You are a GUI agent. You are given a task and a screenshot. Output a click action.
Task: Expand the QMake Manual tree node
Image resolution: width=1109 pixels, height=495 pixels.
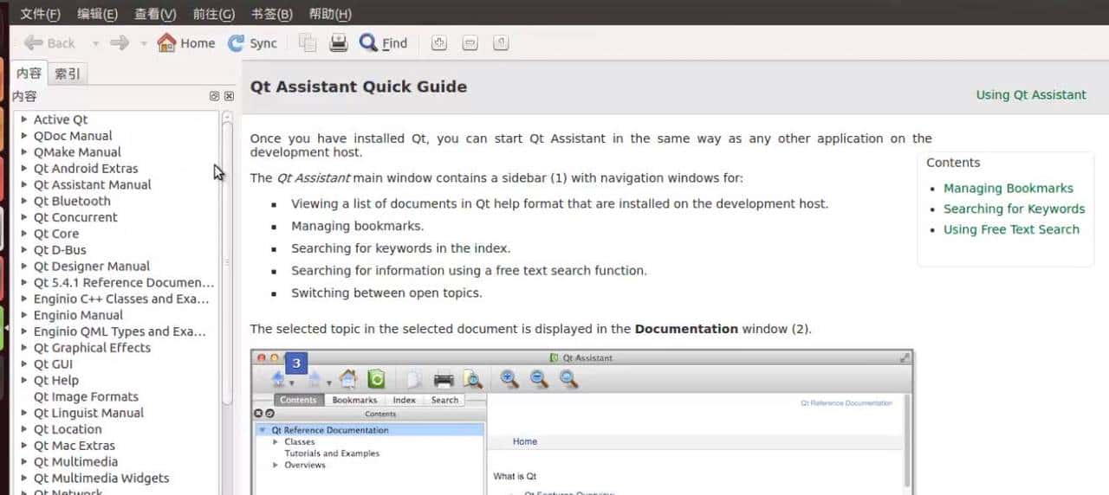24,152
